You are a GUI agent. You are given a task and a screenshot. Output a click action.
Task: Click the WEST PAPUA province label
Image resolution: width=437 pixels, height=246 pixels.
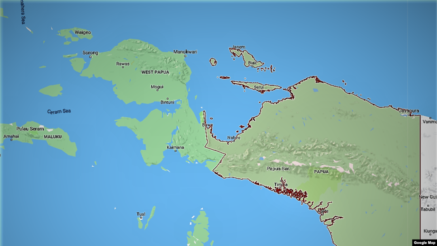(155, 72)
